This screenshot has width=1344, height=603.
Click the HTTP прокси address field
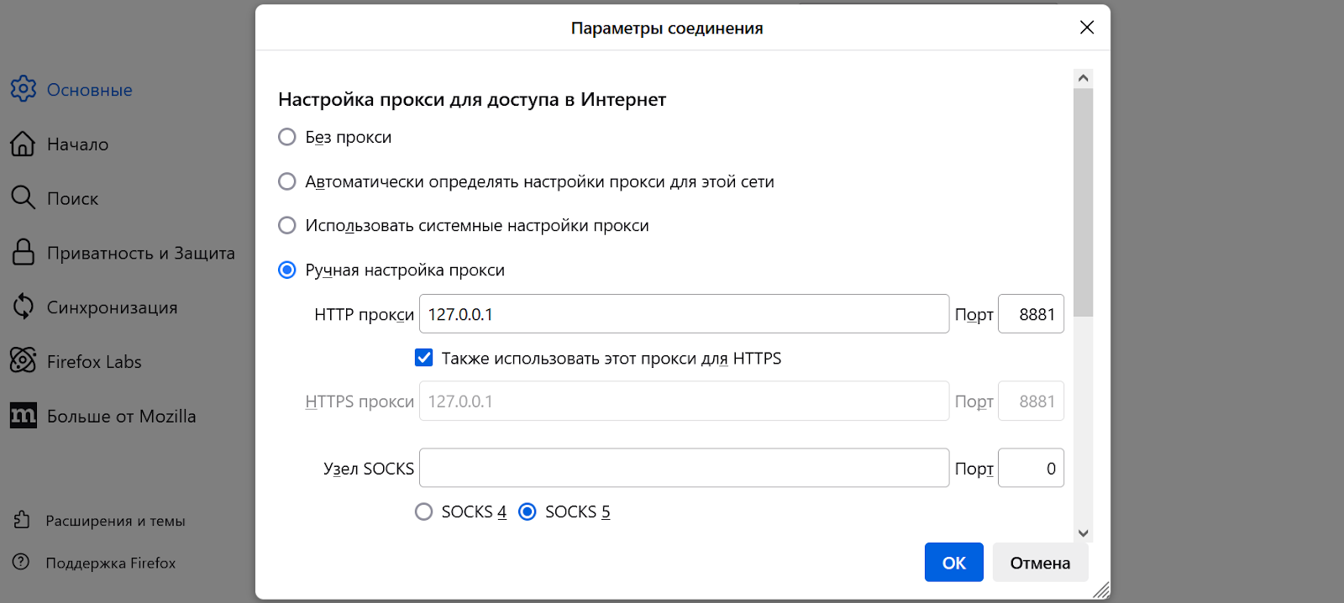click(684, 314)
